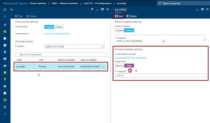Click the NAME column header

coord(19,60)
